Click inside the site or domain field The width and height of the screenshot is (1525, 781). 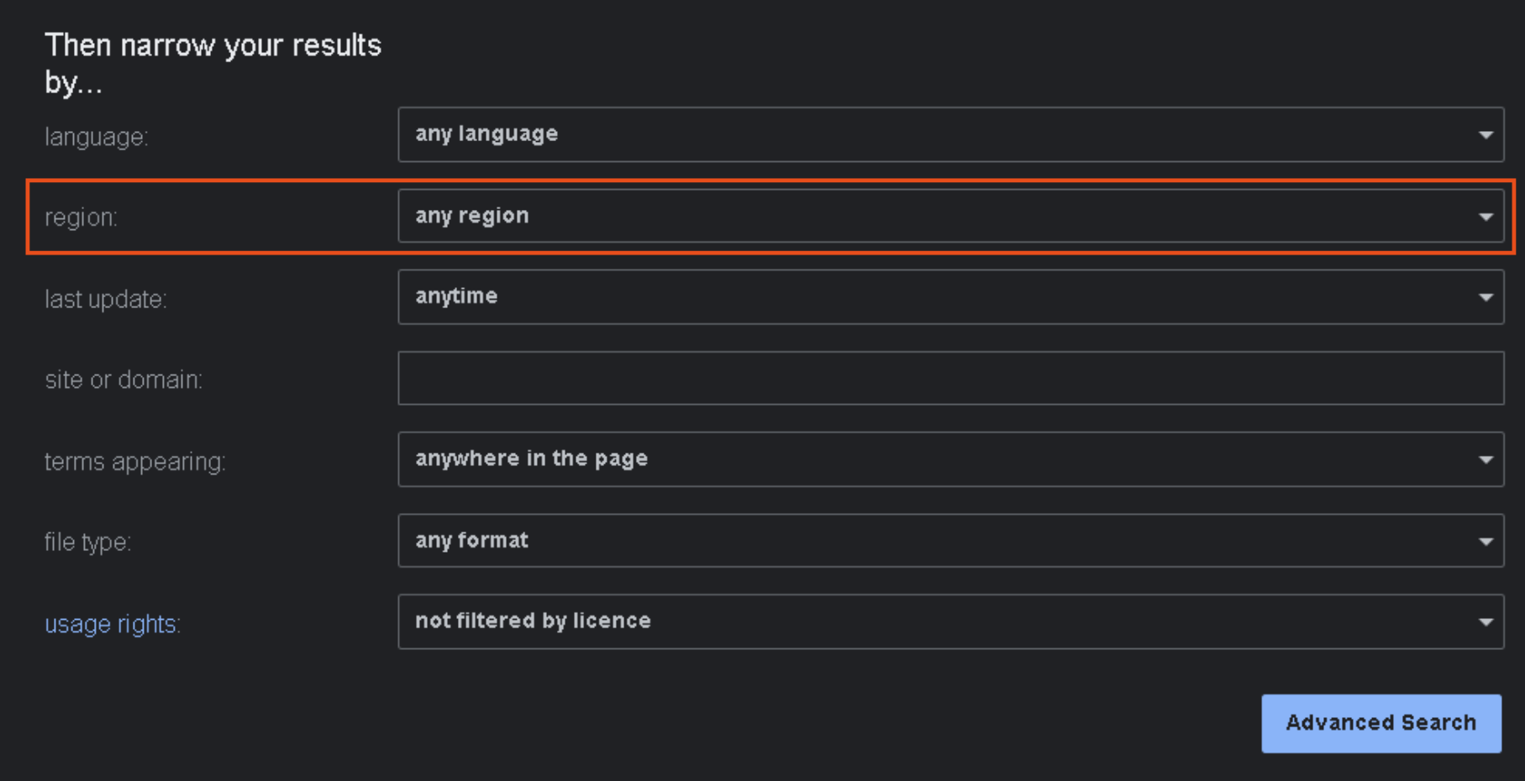949,378
